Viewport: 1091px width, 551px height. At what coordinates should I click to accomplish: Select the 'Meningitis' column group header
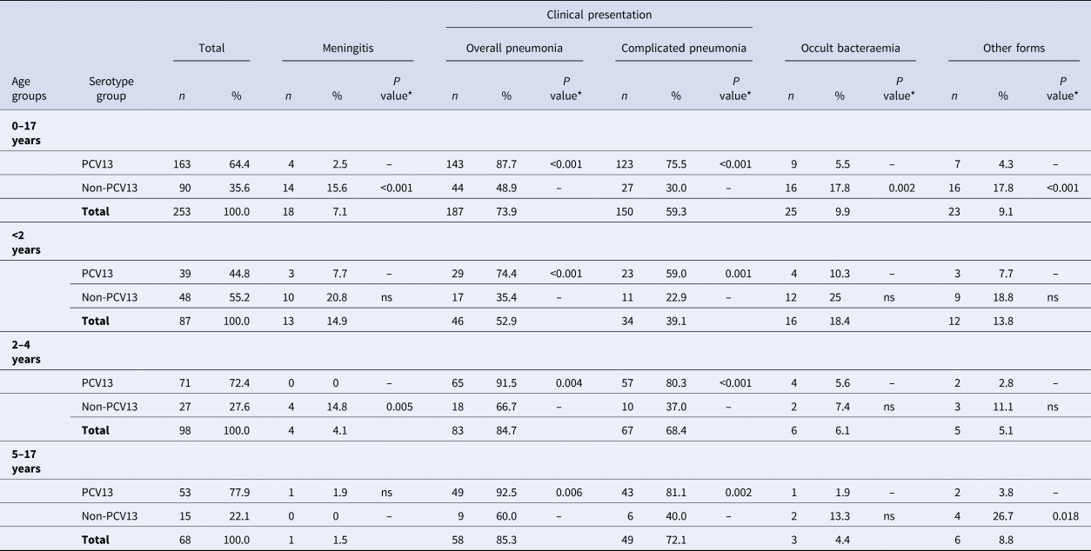[x=348, y=49]
